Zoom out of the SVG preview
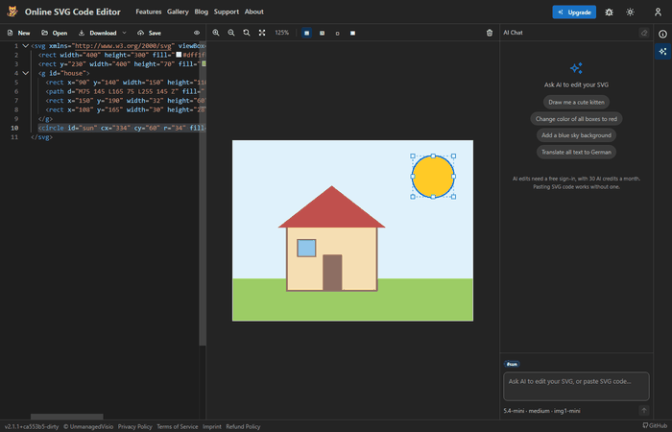The height and width of the screenshot is (432, 672). (231, 33)
